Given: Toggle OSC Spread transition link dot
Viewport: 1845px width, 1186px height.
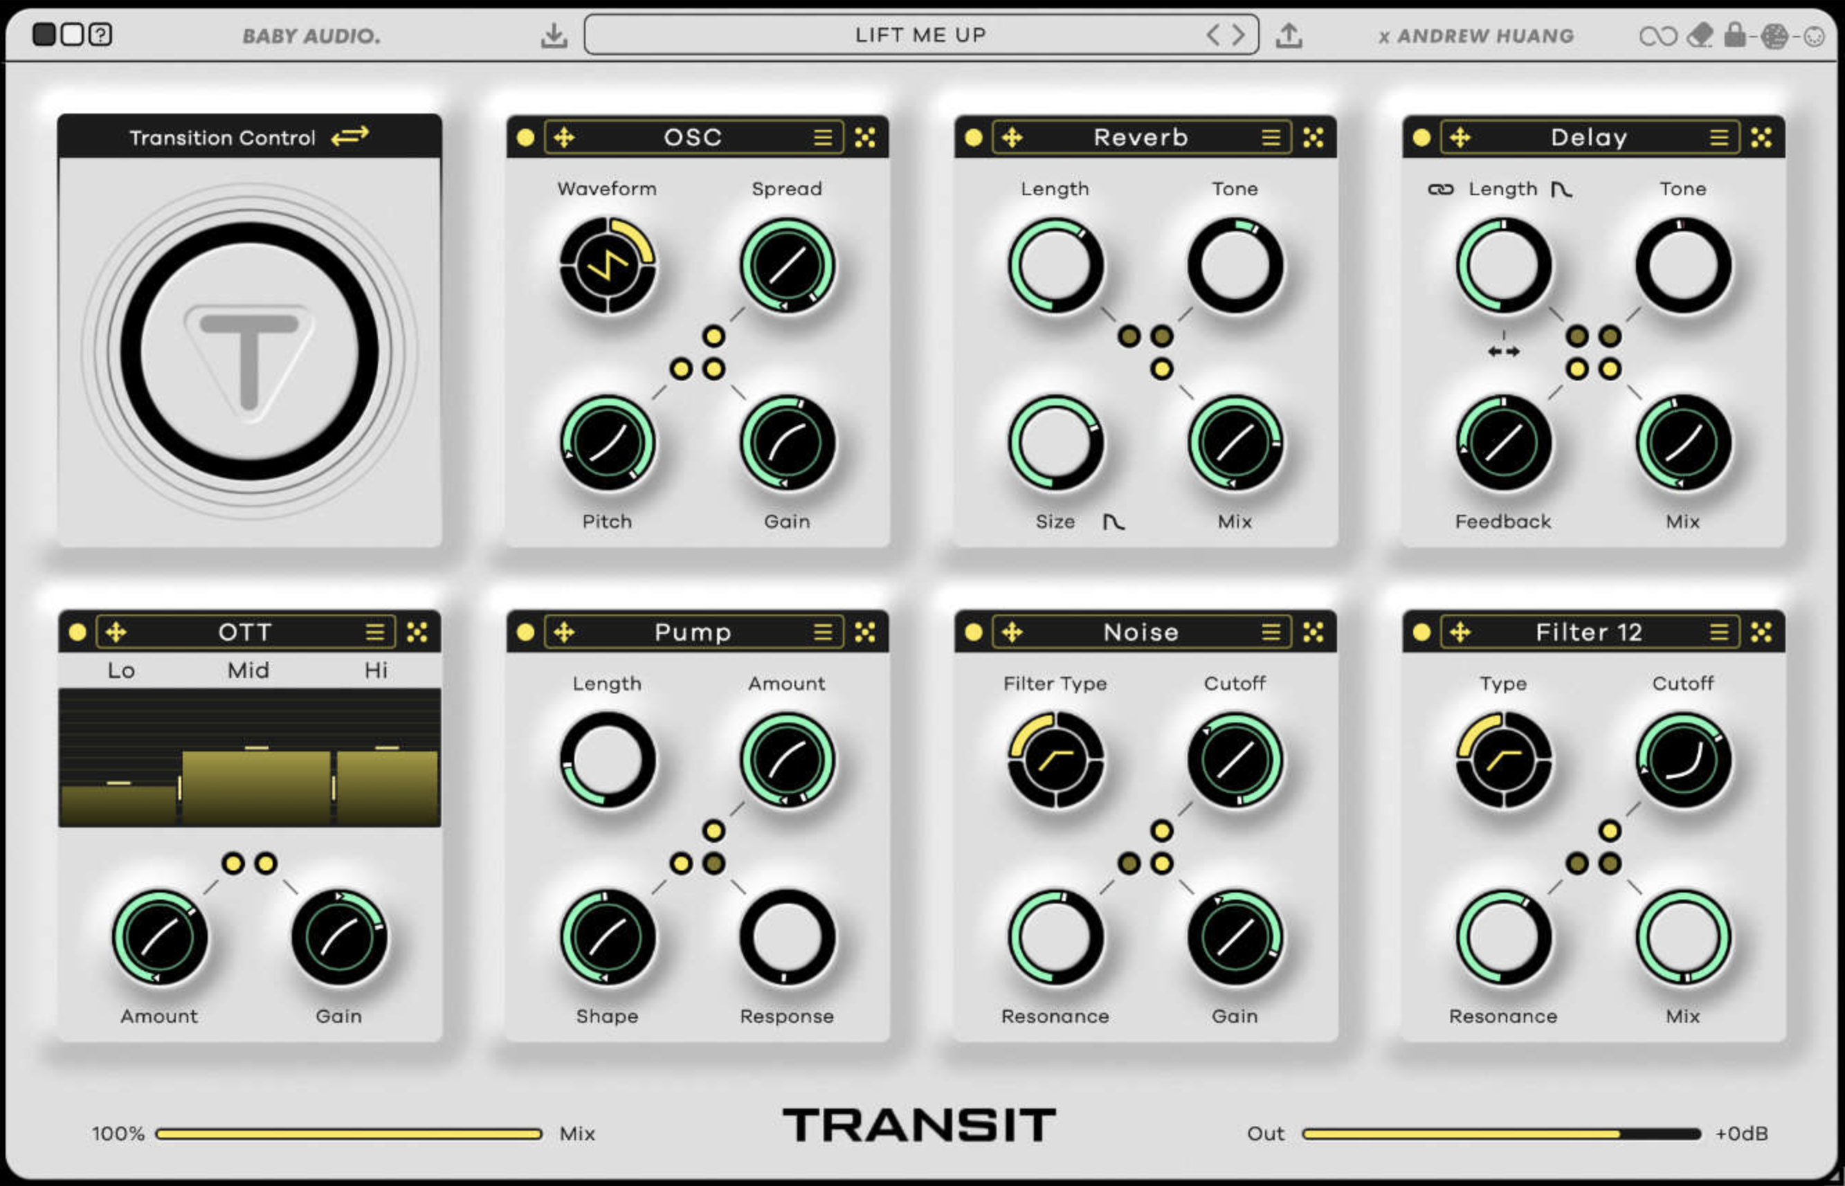Looking at the screenshot, I should (x=714, y=336).
